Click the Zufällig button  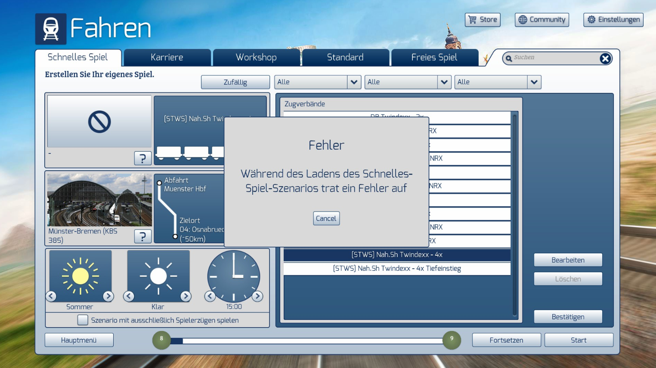click(x=235, y=82)
